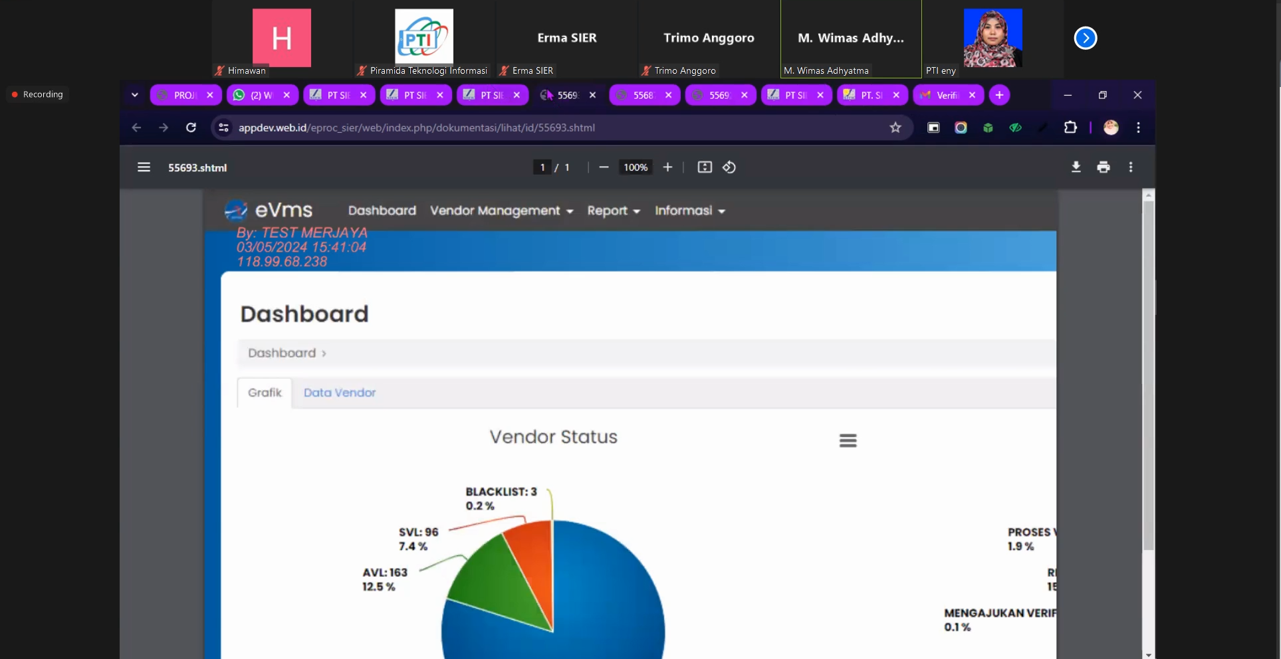Image resolution: width=1281 pixels, height=659 pixels.
Task: Select the Grafik tab
Action: click(x=265, y=393)
